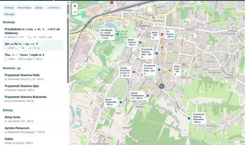Collapse the sidebar panel arrow
The height and width of the screenshot is (145, 245).
[68, 16]
